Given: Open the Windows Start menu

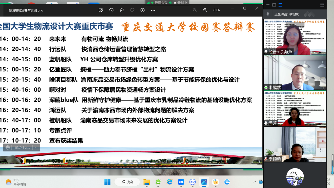Looking at the screenshot, I should tap(107, 182).
